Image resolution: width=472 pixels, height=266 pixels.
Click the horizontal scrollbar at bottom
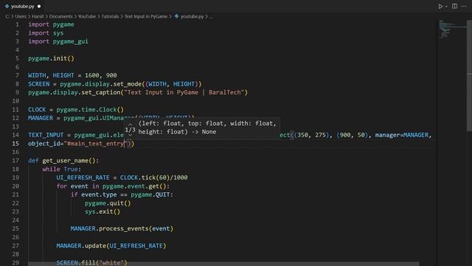(x=223, y=264)
